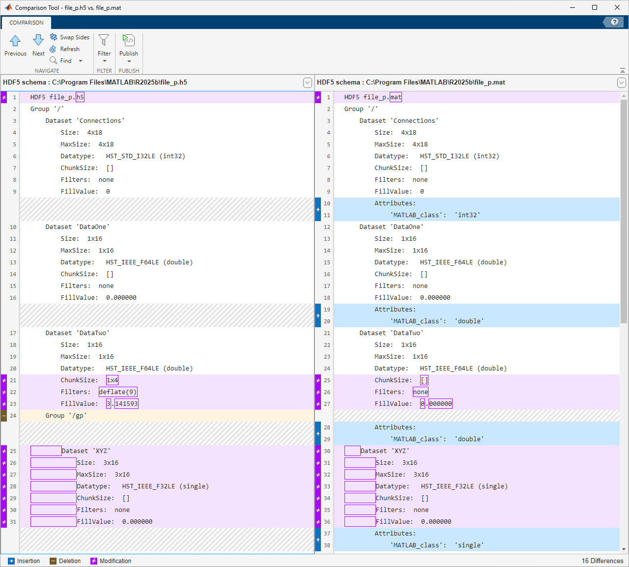Click the Publish icon
Image resolution: width=629 pixels, height=567 pixels.
128,40
